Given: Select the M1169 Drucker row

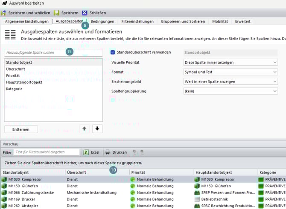Looking at the screenshot, I should 143,199.
